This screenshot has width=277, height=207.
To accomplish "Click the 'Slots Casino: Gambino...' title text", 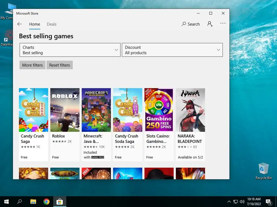I will pos(158,139).
